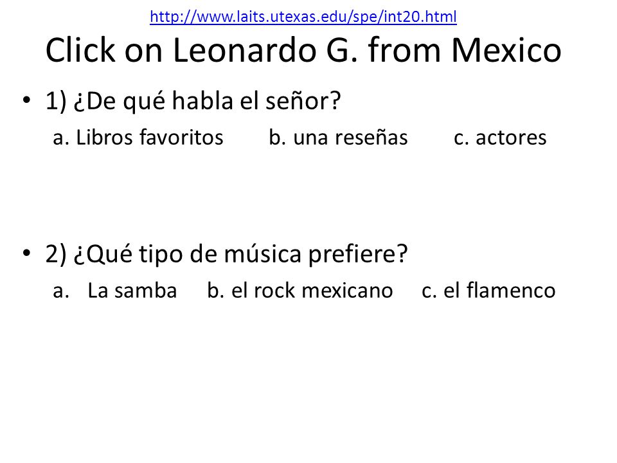Click the word 'Mexico' in the title
The height and width of the screenshot is (463, 617).
506,50
